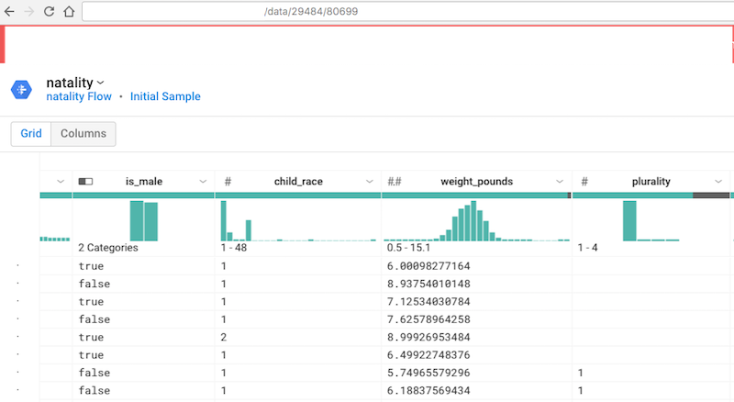Click the child_race data quality bar
The width and height of the screenshot is (734, 402).
point(298,195)
